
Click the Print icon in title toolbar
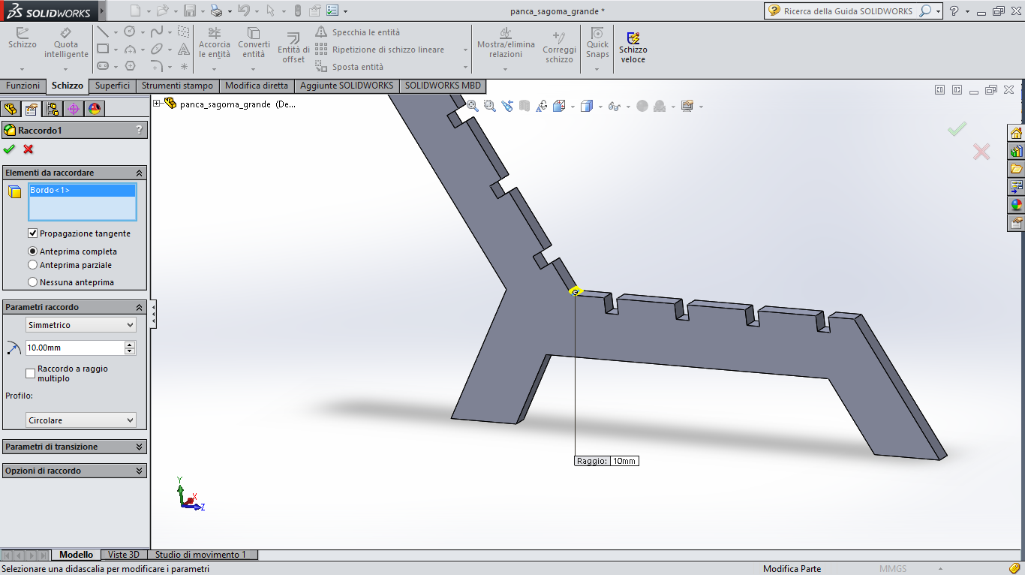coord(215,11)
